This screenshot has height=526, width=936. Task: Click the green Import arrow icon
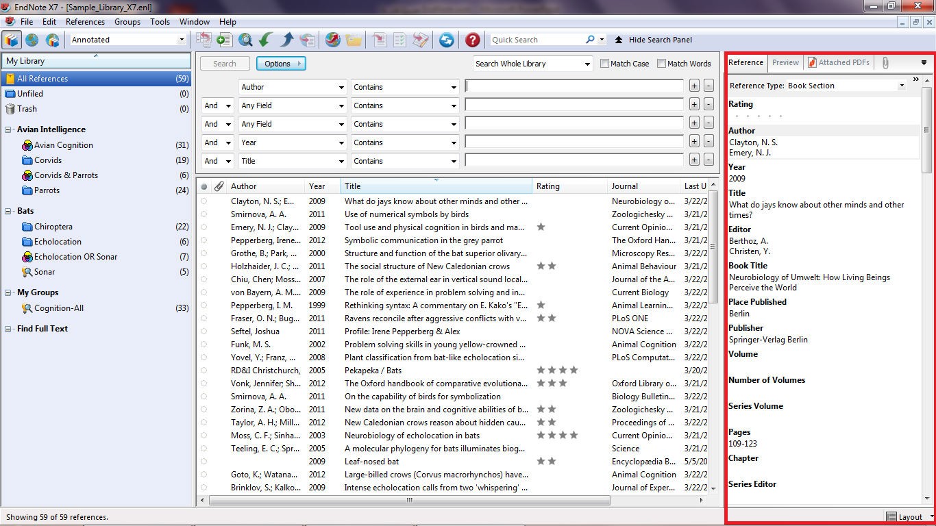(x=266, y=40)
